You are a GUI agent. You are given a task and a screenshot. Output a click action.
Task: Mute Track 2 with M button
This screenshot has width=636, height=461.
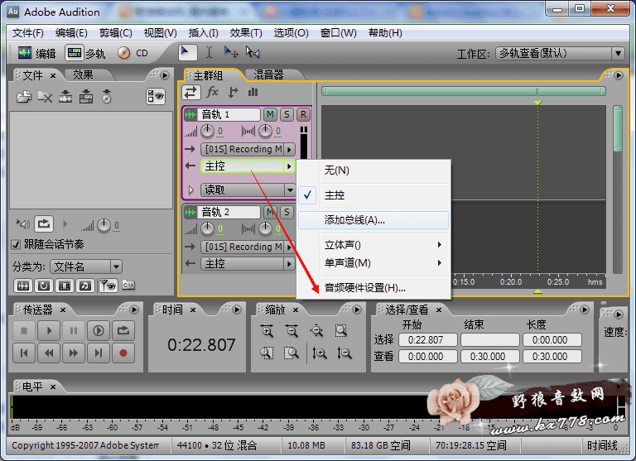click(270, 212)
